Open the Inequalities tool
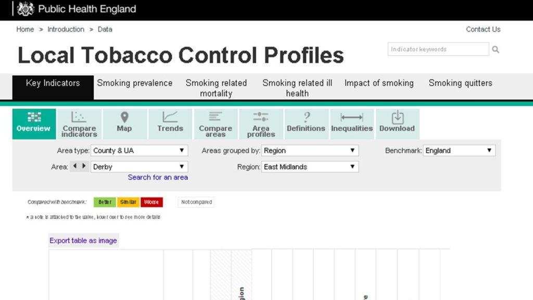533x300 pixels. coord(352,123)
